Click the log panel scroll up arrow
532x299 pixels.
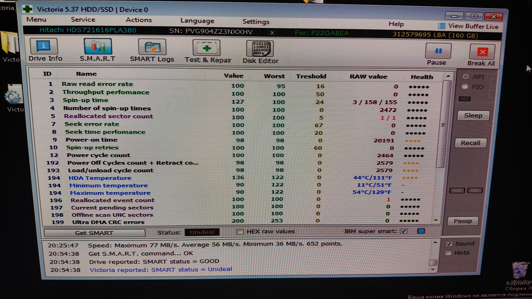click(435, 243)
